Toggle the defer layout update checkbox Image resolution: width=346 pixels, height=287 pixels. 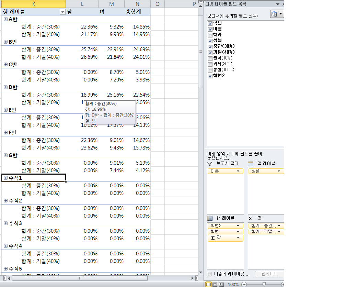[x=209, y=274]
